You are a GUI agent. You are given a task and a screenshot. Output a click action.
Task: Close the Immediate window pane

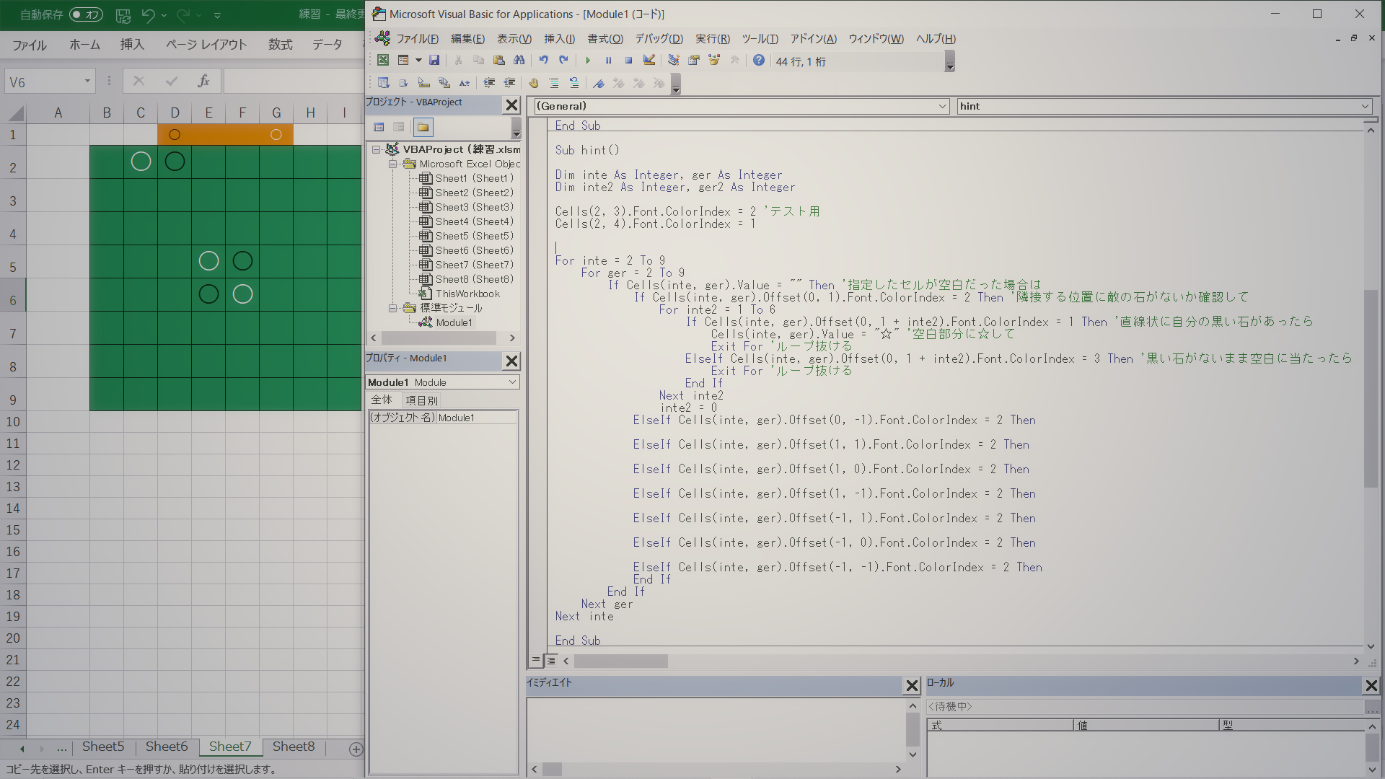tap(912, 685)
